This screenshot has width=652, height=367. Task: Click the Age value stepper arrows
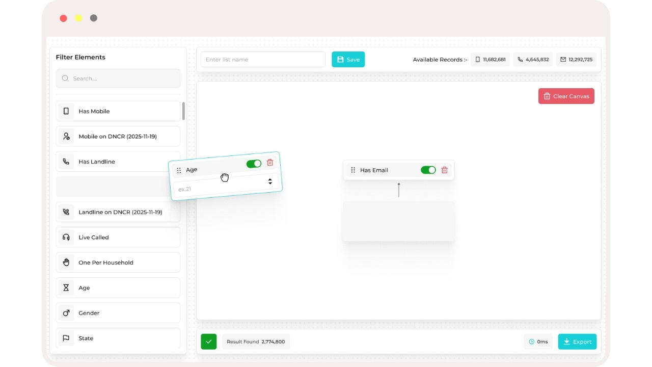(270, 181)
